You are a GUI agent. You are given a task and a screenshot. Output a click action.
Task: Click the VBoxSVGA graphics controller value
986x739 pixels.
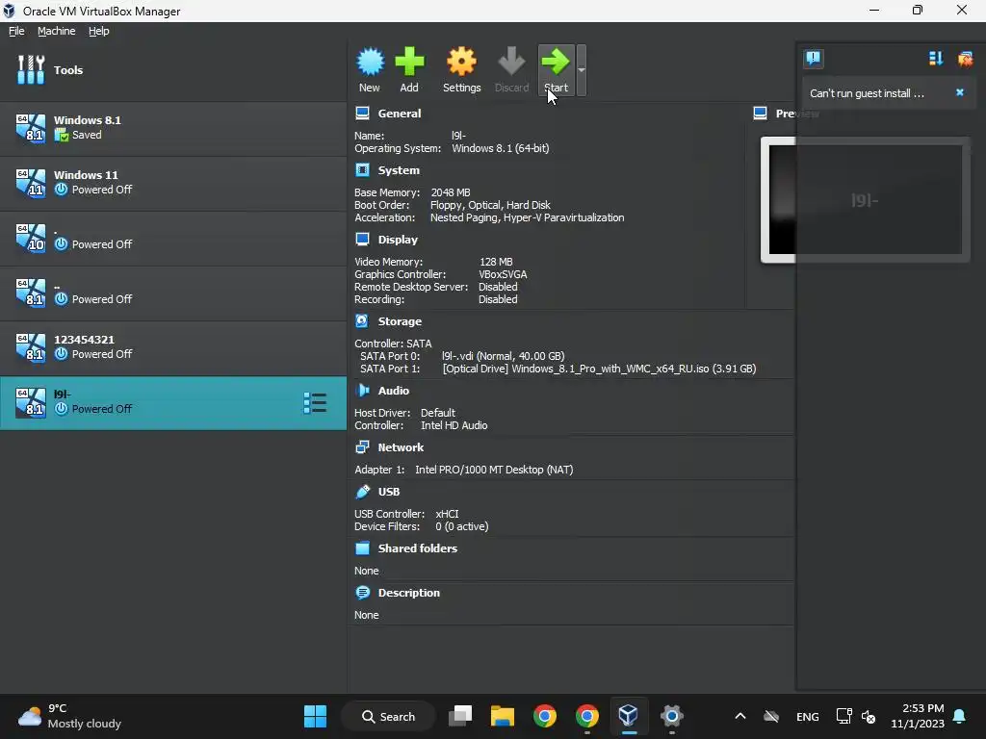pyautogui.click(x=503, y=274)
